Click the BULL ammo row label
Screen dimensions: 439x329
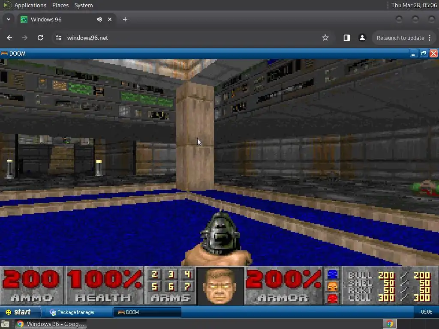click(x=360, y=275)
